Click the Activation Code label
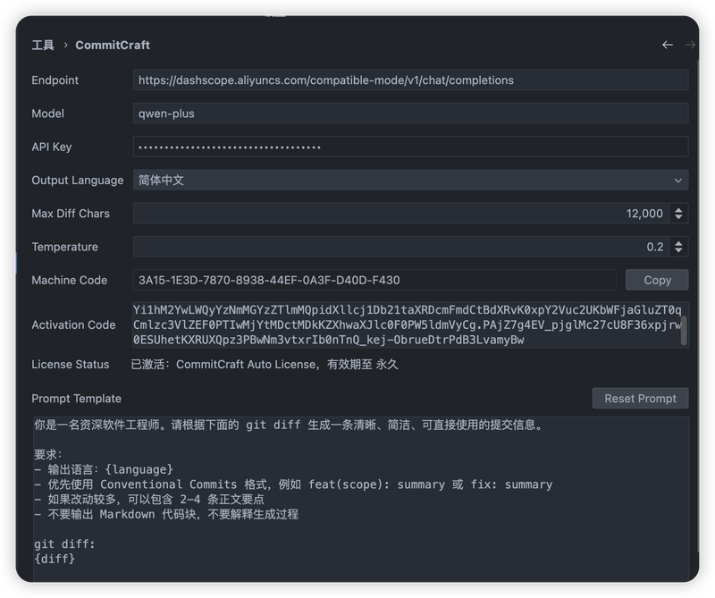The image size is (715, 598). pyautogui.click(x=73, y=324)
